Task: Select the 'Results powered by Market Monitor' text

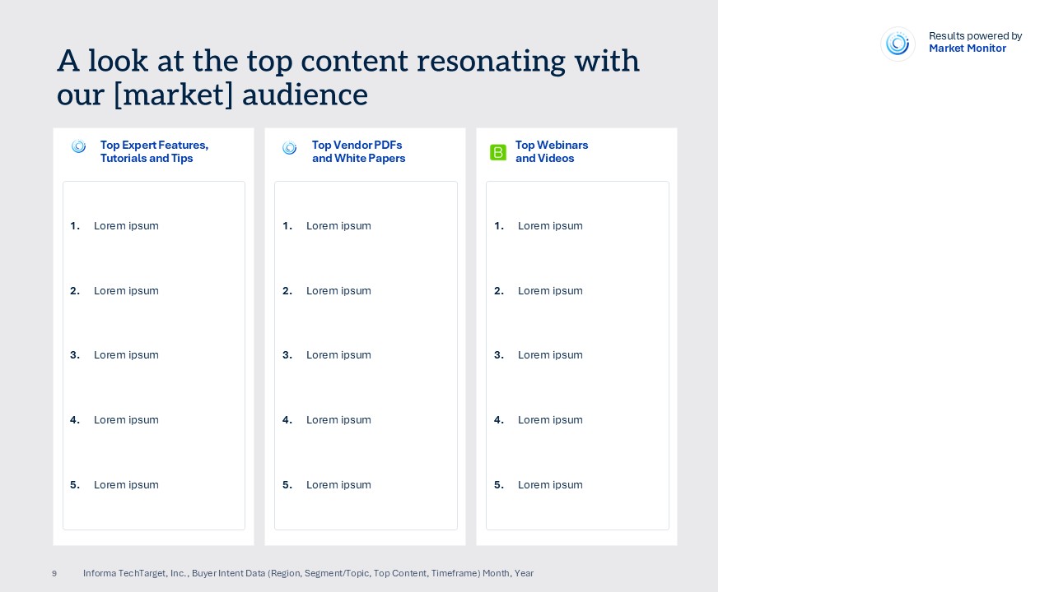Action: pyautogui.click(x=975, y=42)
